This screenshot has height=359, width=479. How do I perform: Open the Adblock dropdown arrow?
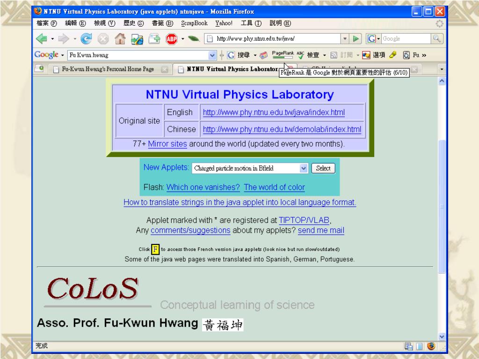point(183,39)
